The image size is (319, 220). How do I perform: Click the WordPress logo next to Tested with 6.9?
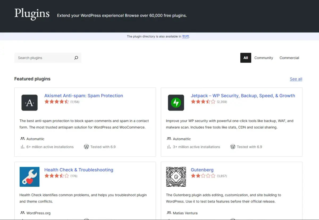(86, 146)
